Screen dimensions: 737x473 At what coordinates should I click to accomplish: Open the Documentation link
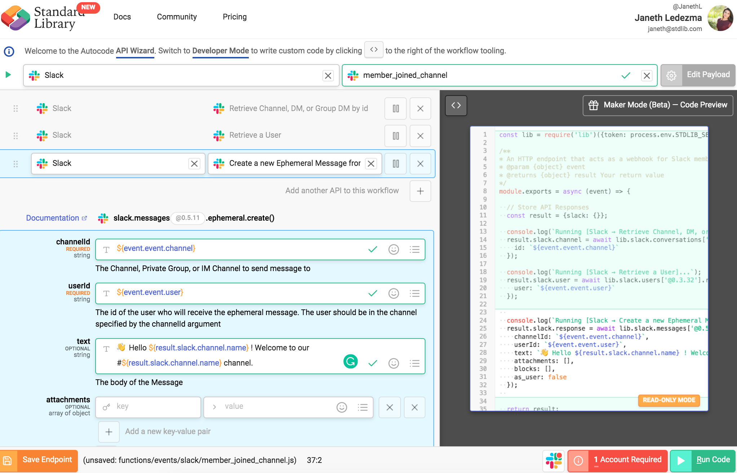coord(57,218)
